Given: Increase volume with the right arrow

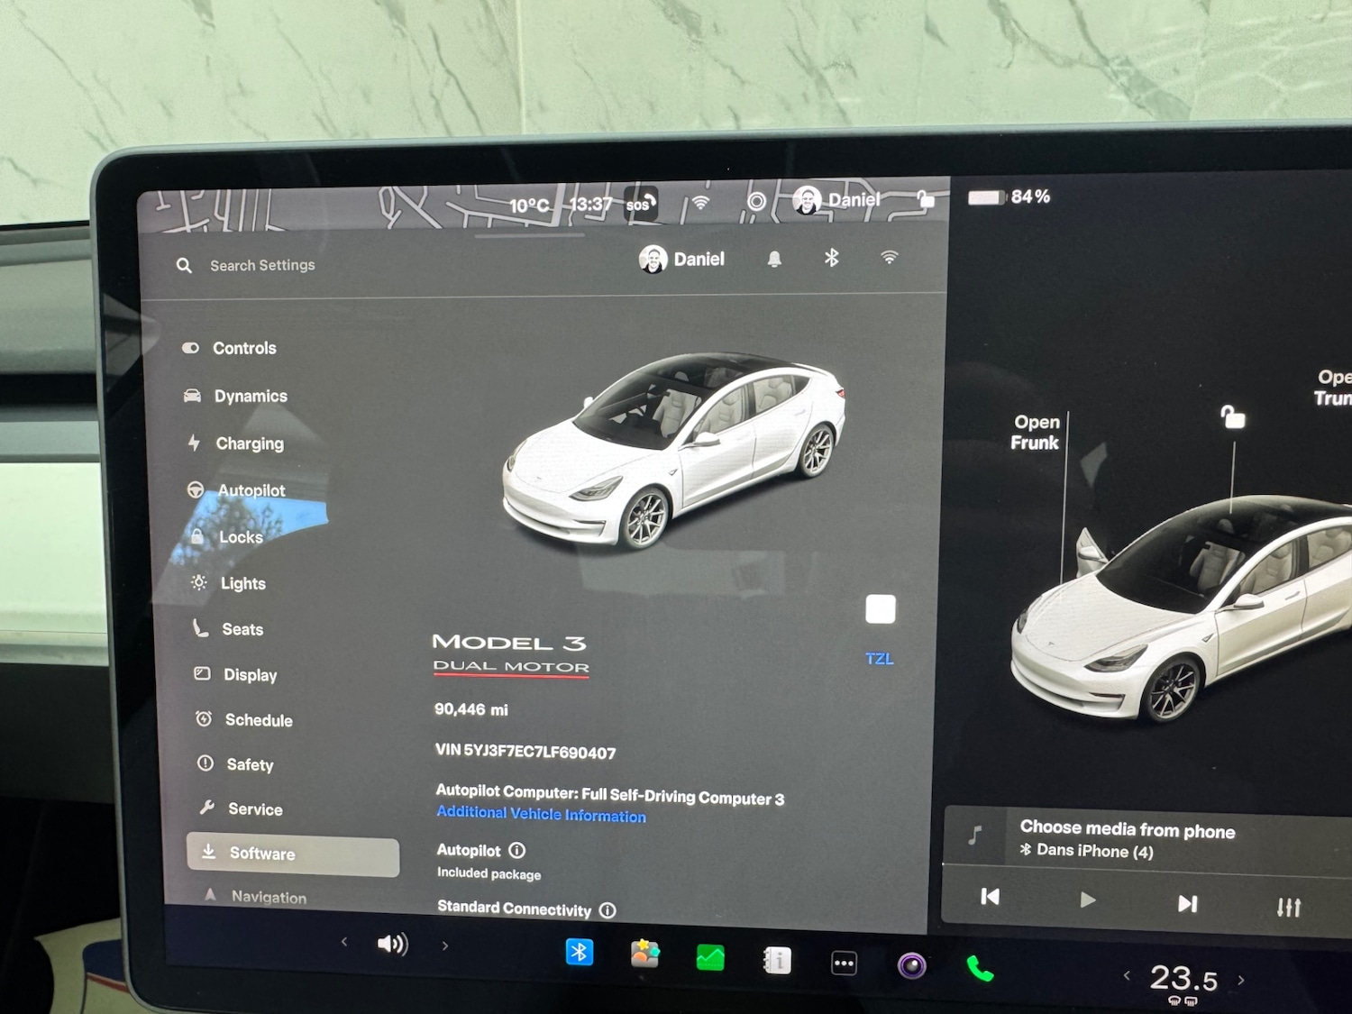Looking at the screenshot, I should (x=445, y=945).
